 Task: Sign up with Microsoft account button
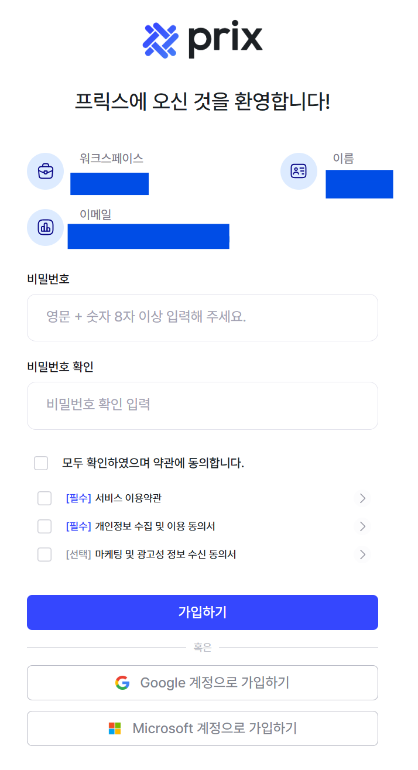coord(203,728)
